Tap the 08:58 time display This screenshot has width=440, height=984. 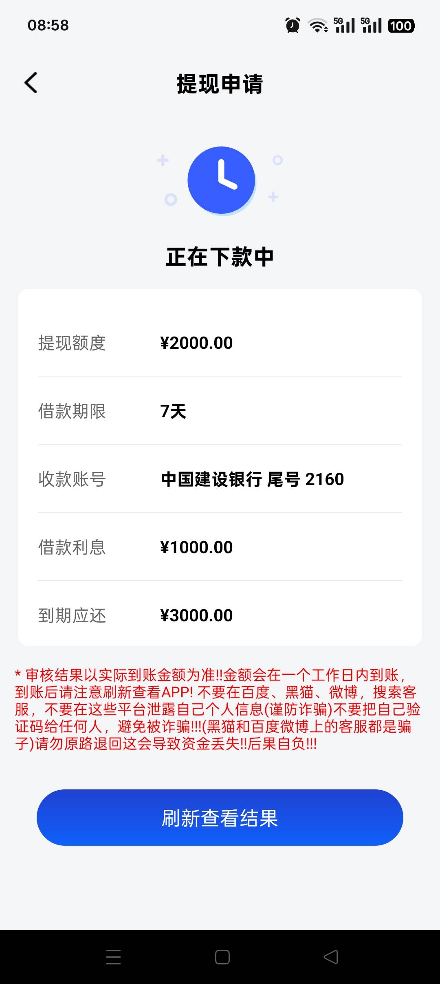pyautogui.click(x=48, y=25)
